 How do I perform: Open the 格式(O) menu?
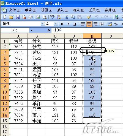79,10
